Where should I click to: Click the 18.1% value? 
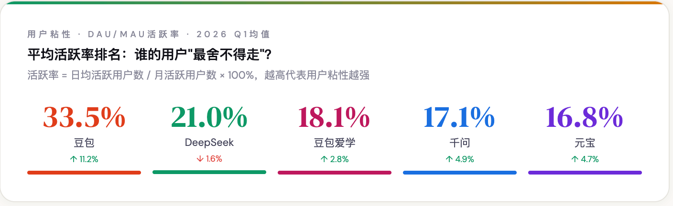[335, 117]
